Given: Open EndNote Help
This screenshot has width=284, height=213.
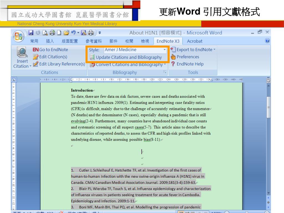Looking at the screenshot, I should [187, 64].
